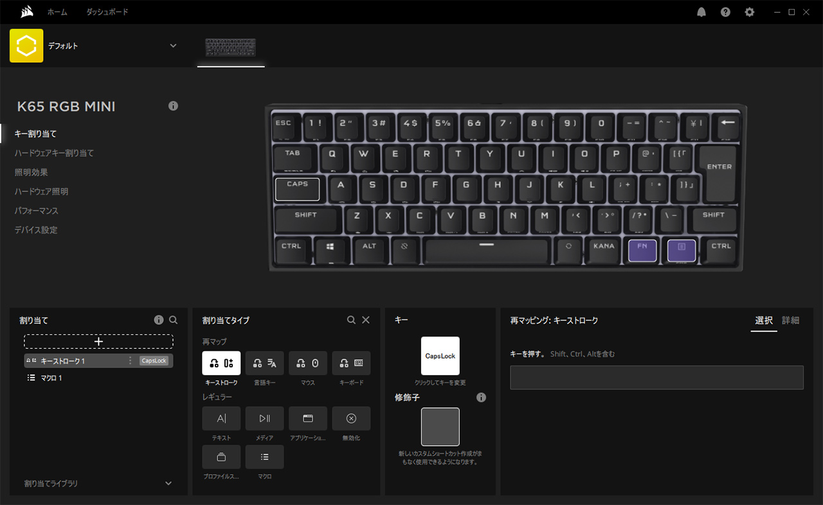Search assignments in the 割り当て panel

[x=174, y=320]
